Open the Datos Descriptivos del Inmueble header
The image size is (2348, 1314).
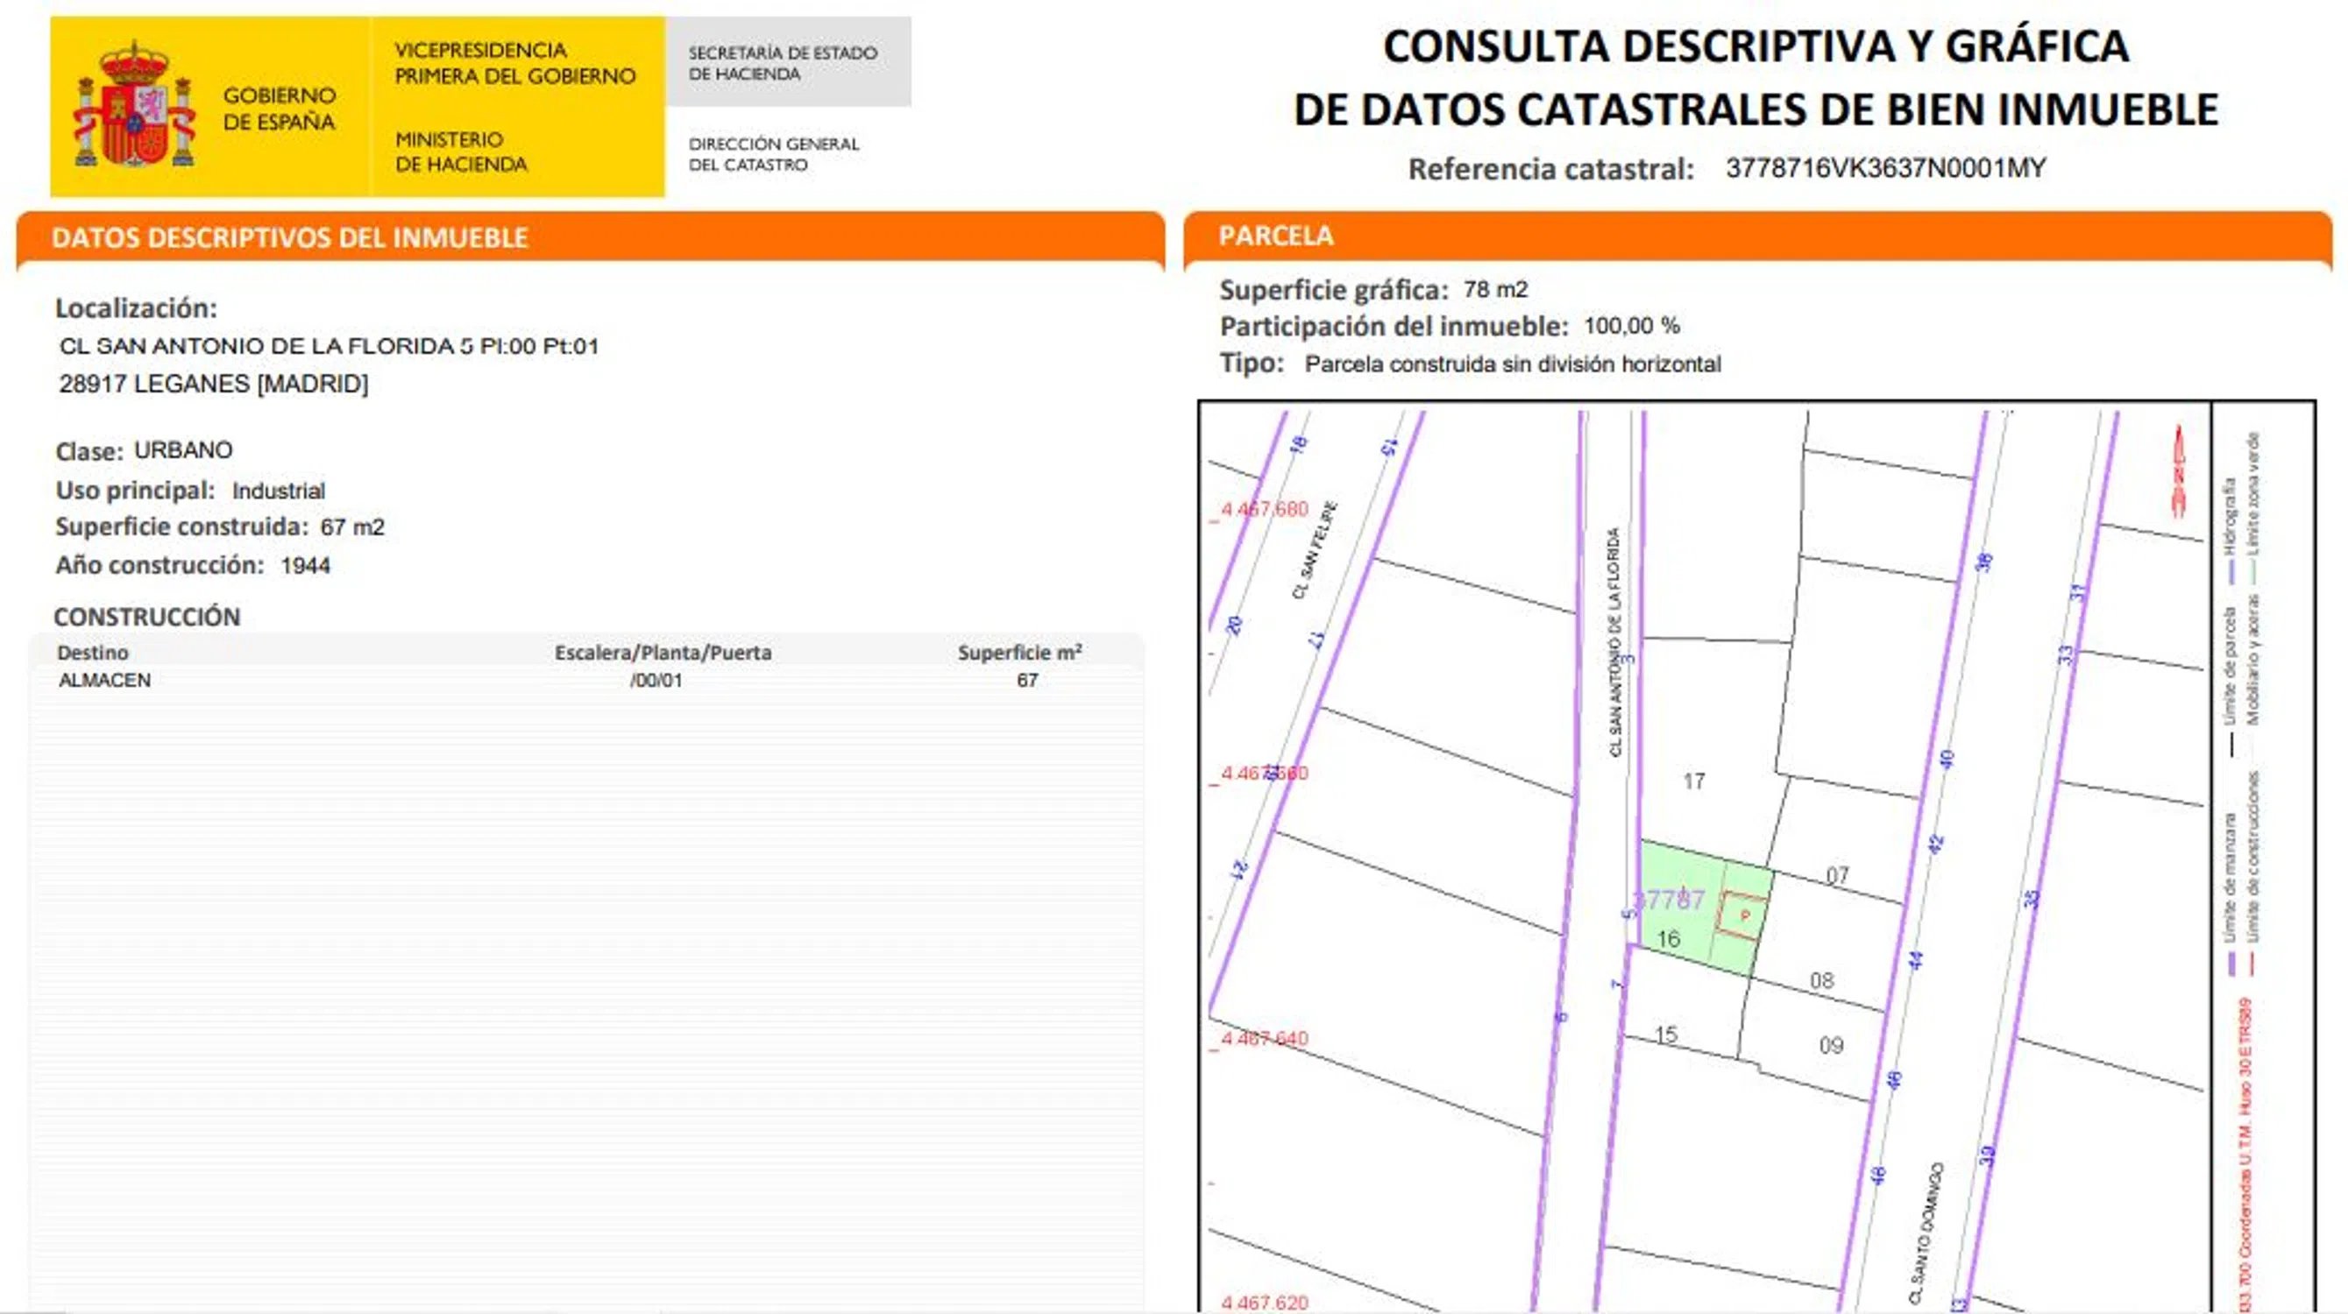click(x=290, y=237)
